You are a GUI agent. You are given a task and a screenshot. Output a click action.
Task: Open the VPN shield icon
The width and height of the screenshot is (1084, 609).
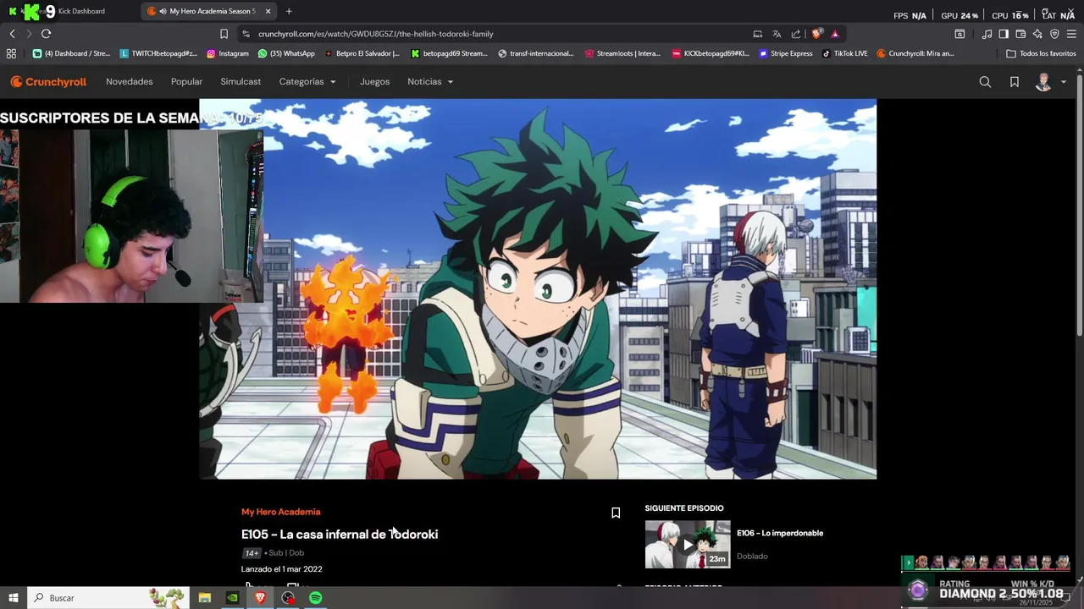coord(1054,34)
